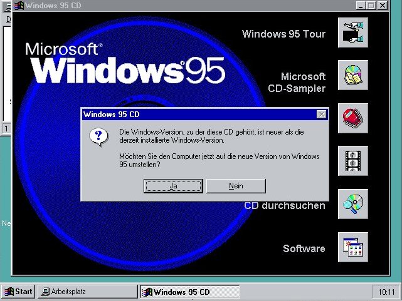Close the Windows 95 CD dialog
This screenshot has height=301, width=402.
pos(322,115)
